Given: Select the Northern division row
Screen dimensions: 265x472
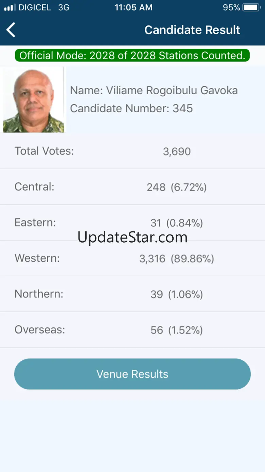Looking at the screenshot, I should pyautogui.click(x=132, y=294).
